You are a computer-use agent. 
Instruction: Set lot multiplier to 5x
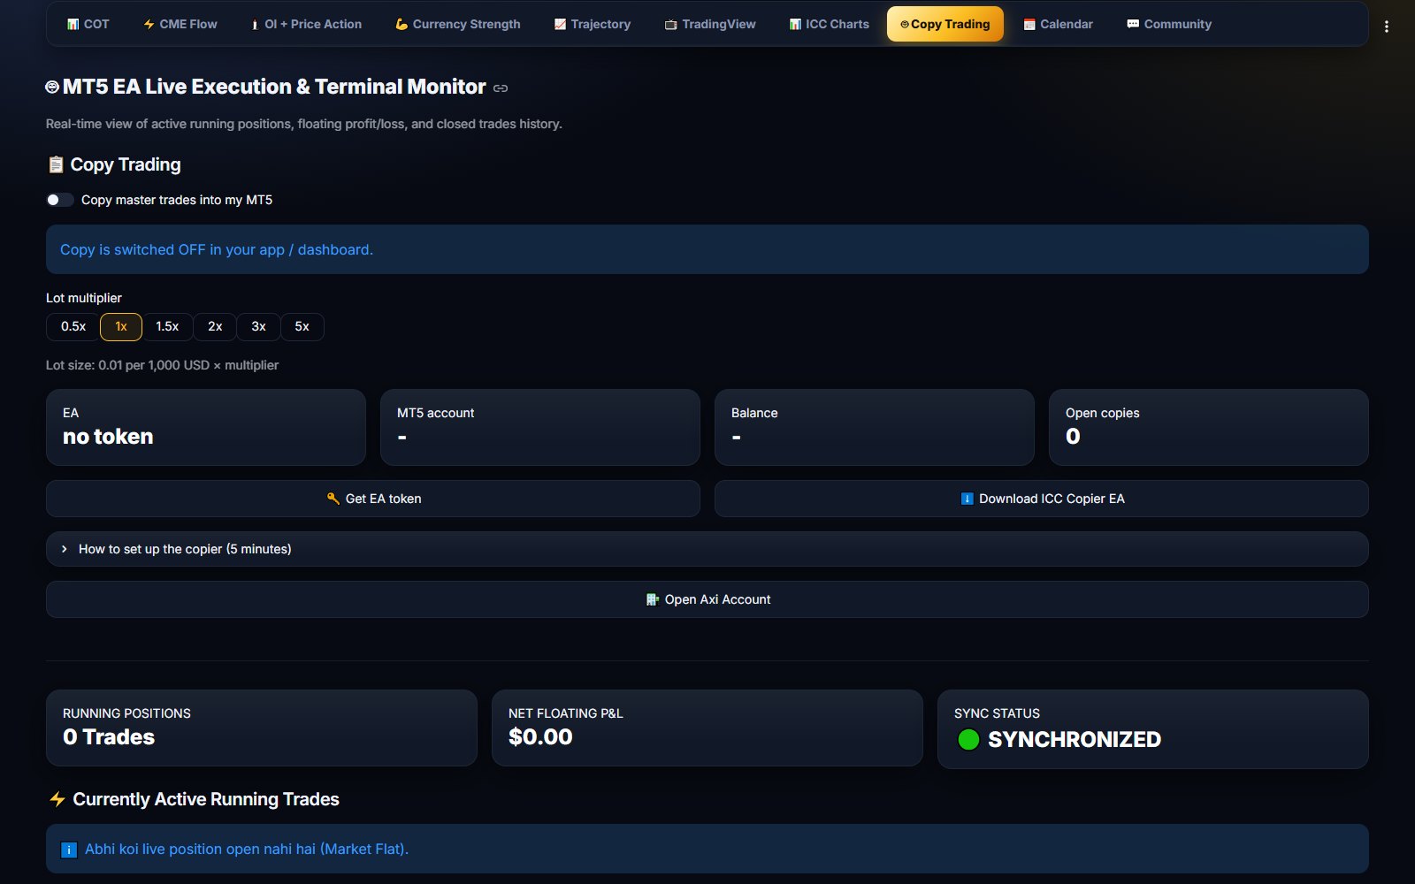pos(302,327)
